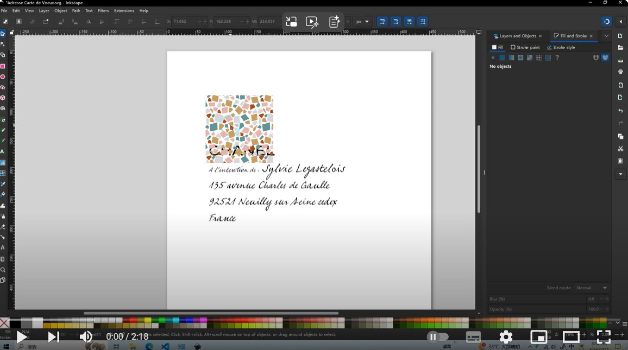
Task: Open the display mode icon above scrollbar
Action: [x=479, y=33]
